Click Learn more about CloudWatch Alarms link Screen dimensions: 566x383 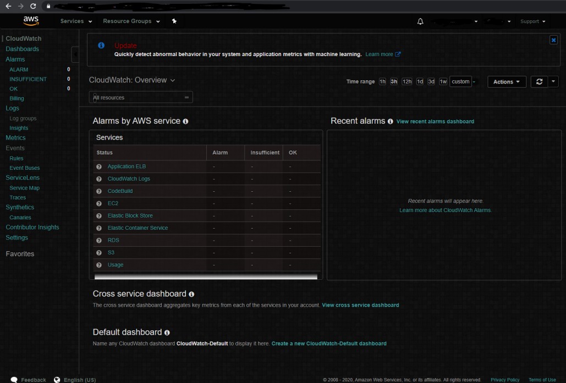coord(446,210)
